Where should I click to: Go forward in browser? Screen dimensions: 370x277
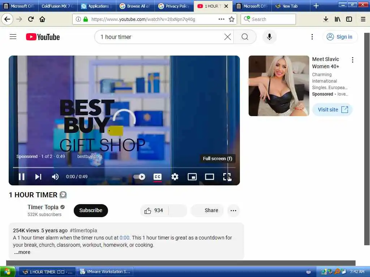(x=19, y=19)
